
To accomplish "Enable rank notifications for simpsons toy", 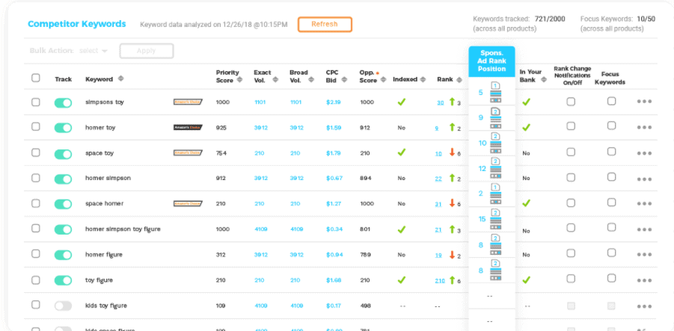I will coord(571,102).
